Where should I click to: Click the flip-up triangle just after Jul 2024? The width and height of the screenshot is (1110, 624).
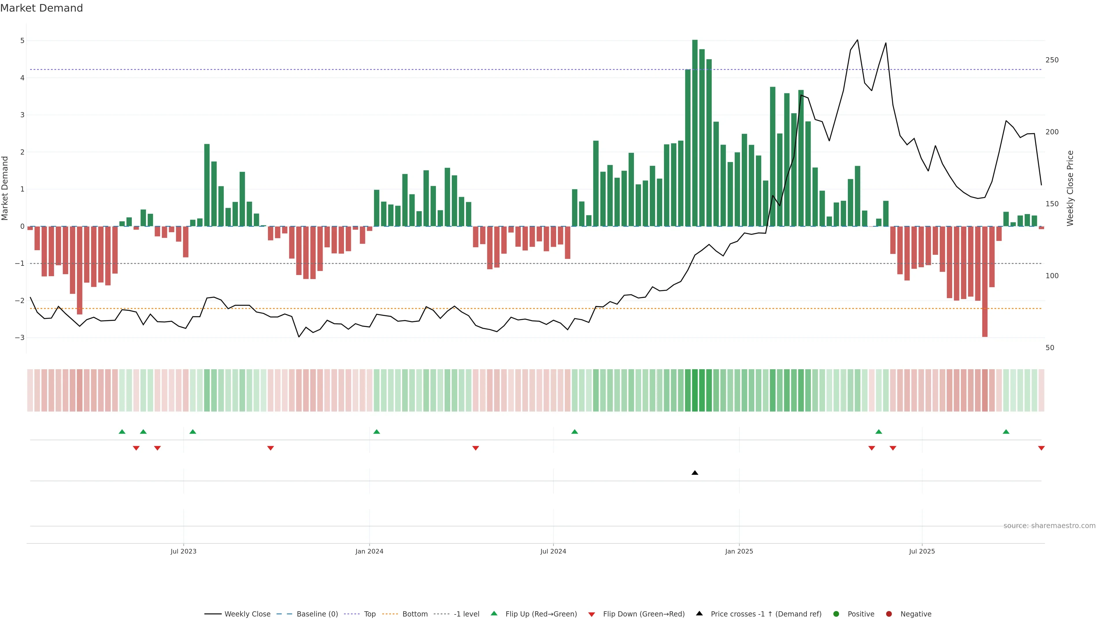[574, 432]
